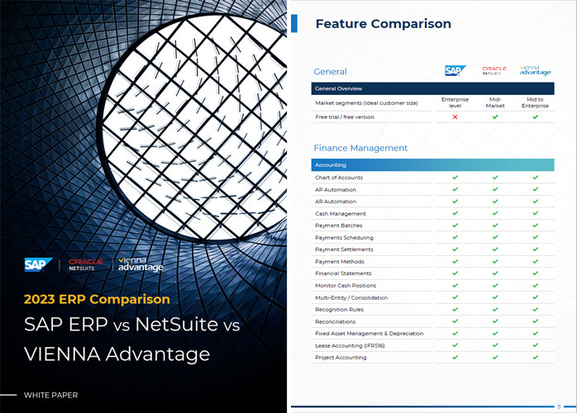Click the Vienna Advantage logo on the cover
Image resolution: width=577 pixels, height=413 pixels.
tap(141, 265)
